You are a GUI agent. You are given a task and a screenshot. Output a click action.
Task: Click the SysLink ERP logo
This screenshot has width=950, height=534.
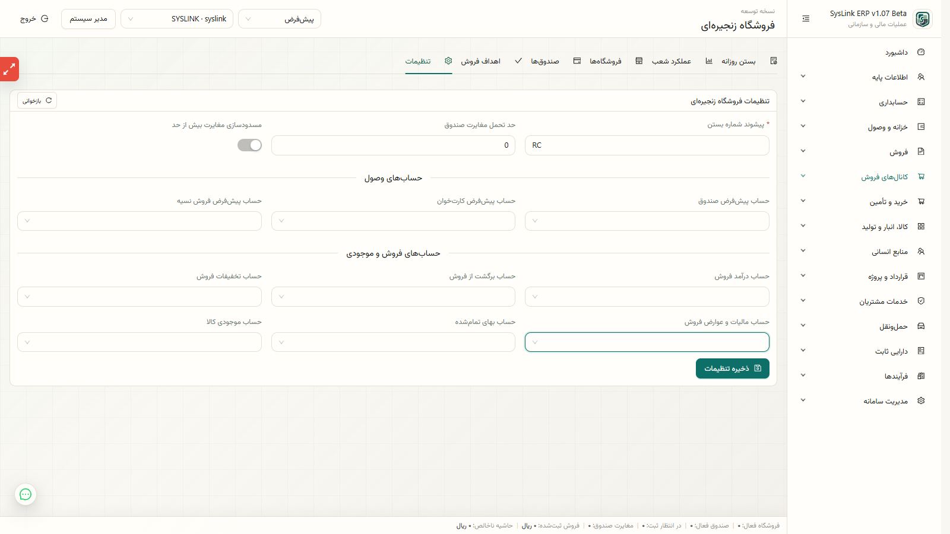point(923,19)
